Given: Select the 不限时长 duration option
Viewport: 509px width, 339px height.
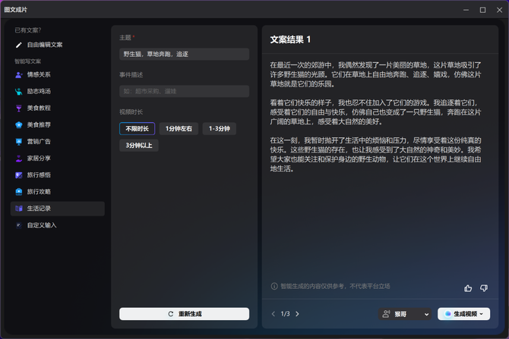Looking at the screenshot, I should coord(137,129).
